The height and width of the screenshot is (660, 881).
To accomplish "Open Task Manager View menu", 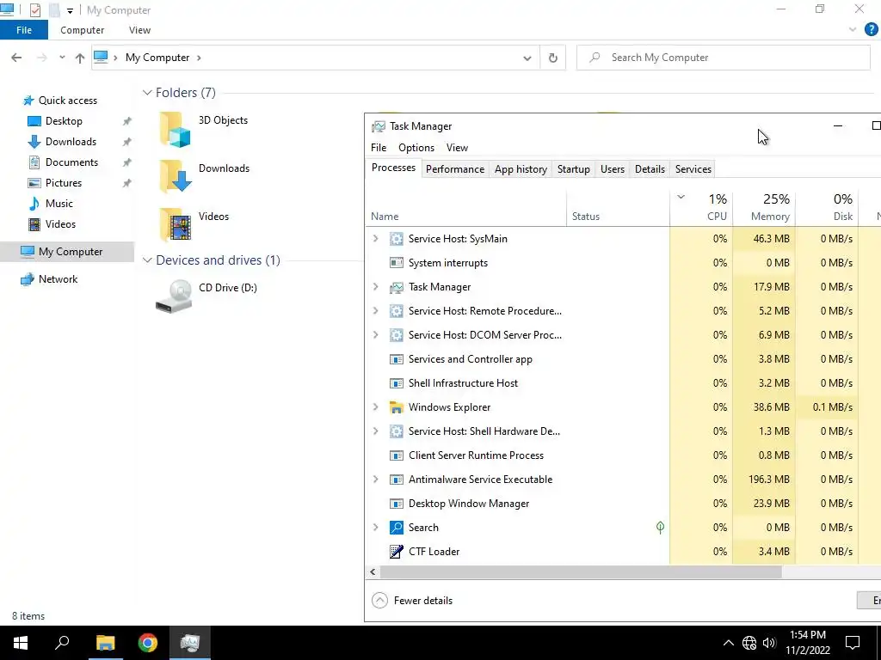I will point(458,148).
